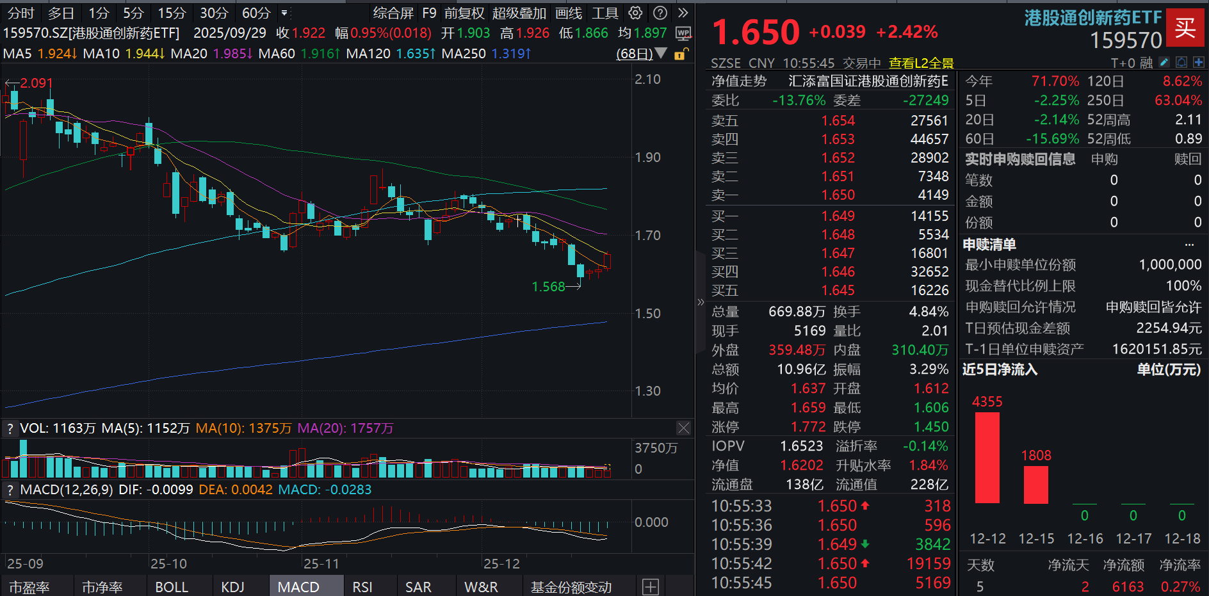Expand 申赎清单 via the ... control
This screenshot has height=596, width=1209.
coord(1189,244)
